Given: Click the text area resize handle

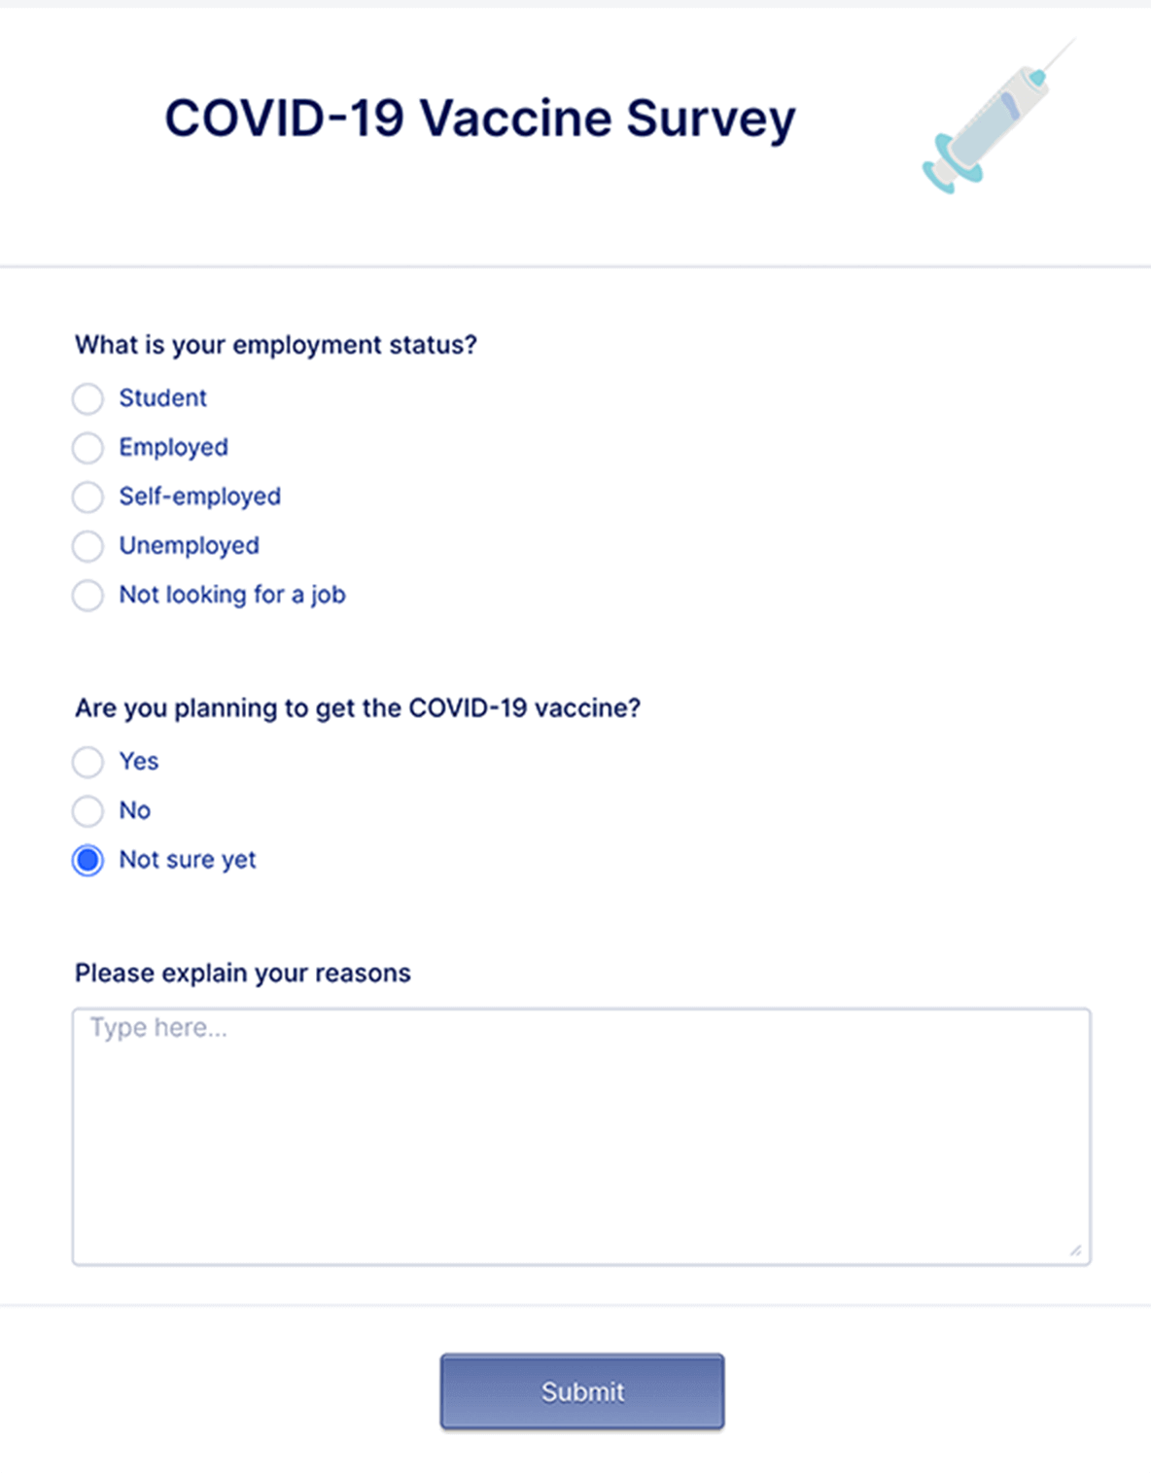Looking at the screenshot, I should click(x=1076, y=1250).
